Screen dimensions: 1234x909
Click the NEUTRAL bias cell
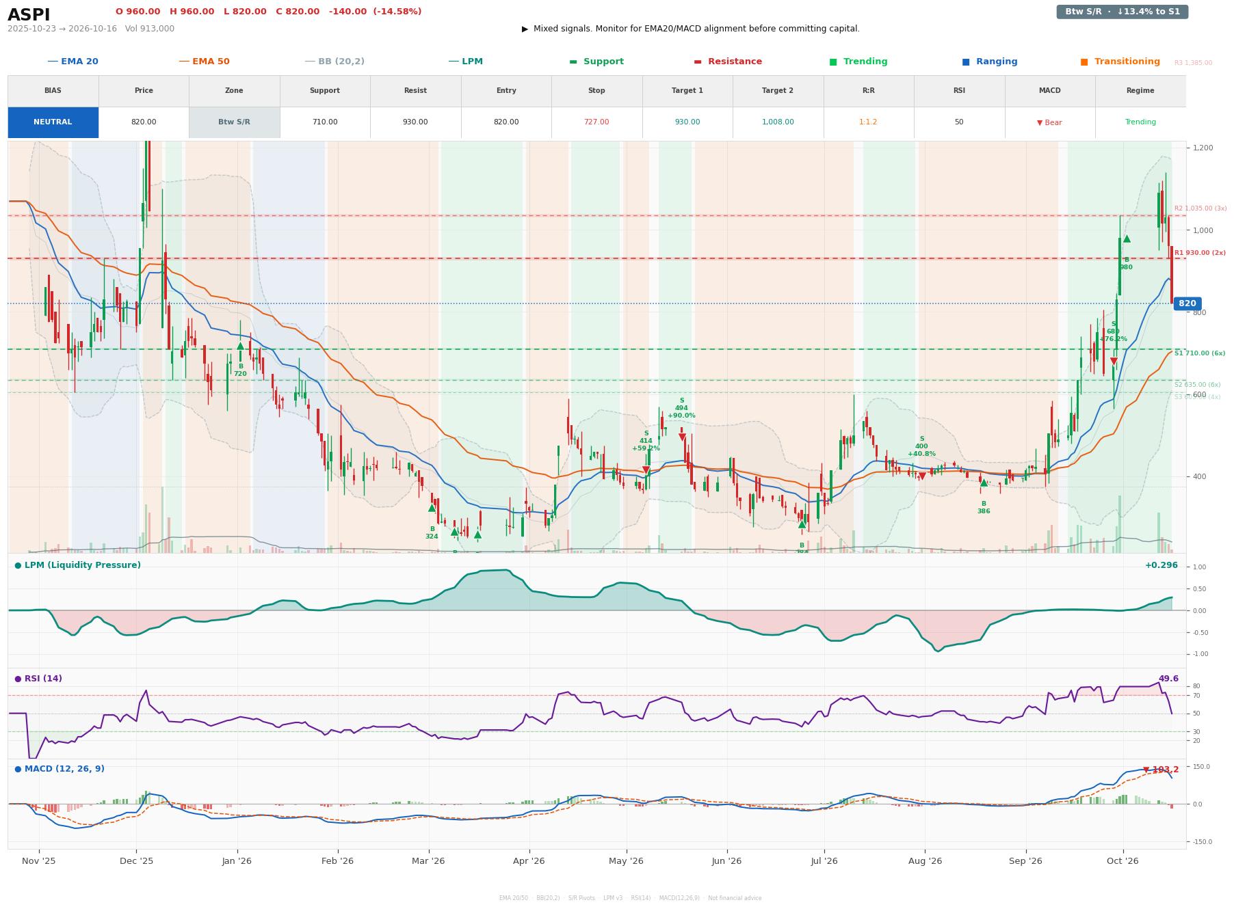click(x=53, y=122)
